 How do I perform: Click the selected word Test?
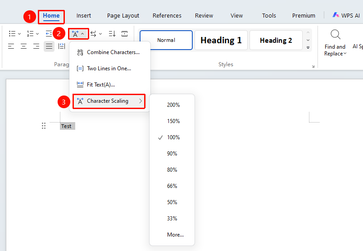(68, 126)
